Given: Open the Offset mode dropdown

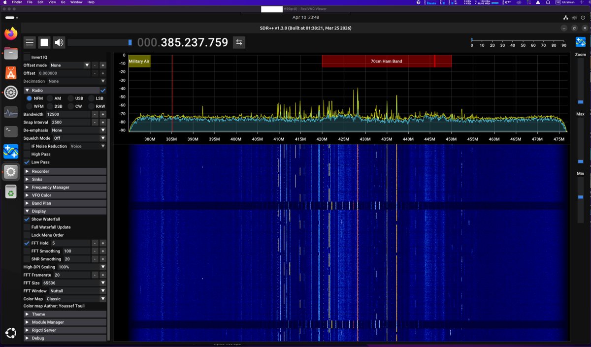Looking at the screenshot, I should click(69, 65).
